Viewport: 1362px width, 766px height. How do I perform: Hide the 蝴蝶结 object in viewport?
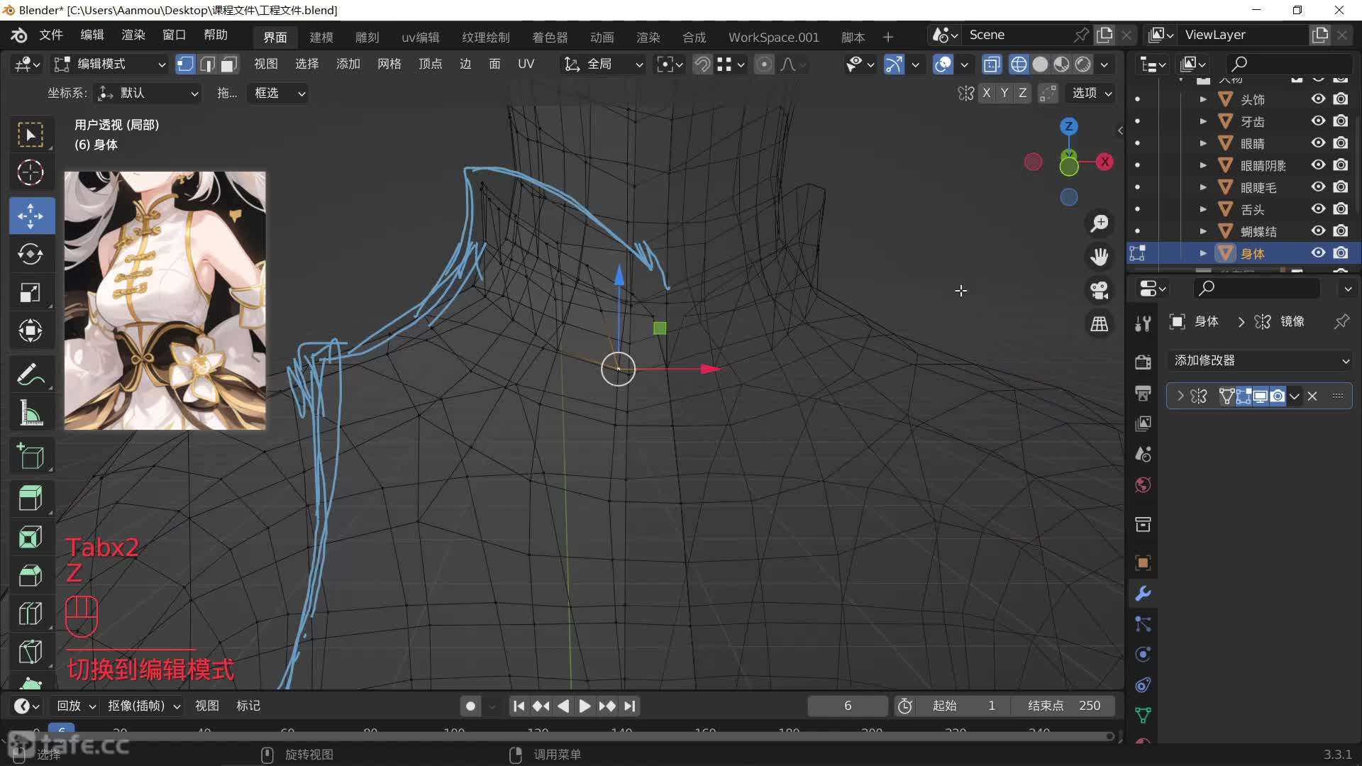pos(1318,231)
